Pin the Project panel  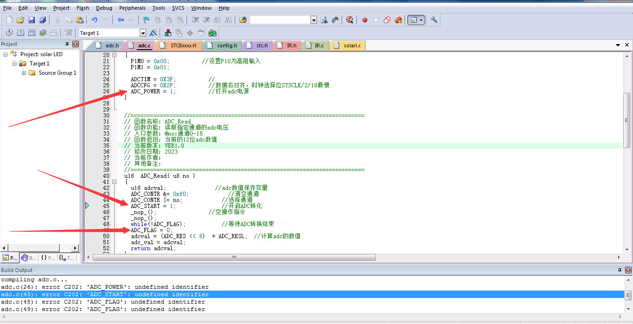coord(67,44)
